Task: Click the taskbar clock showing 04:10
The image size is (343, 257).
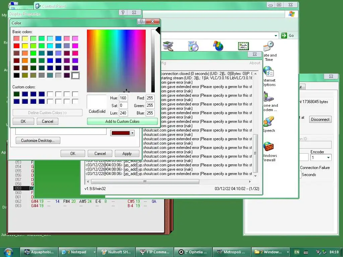Action: (x=334, y=252)
